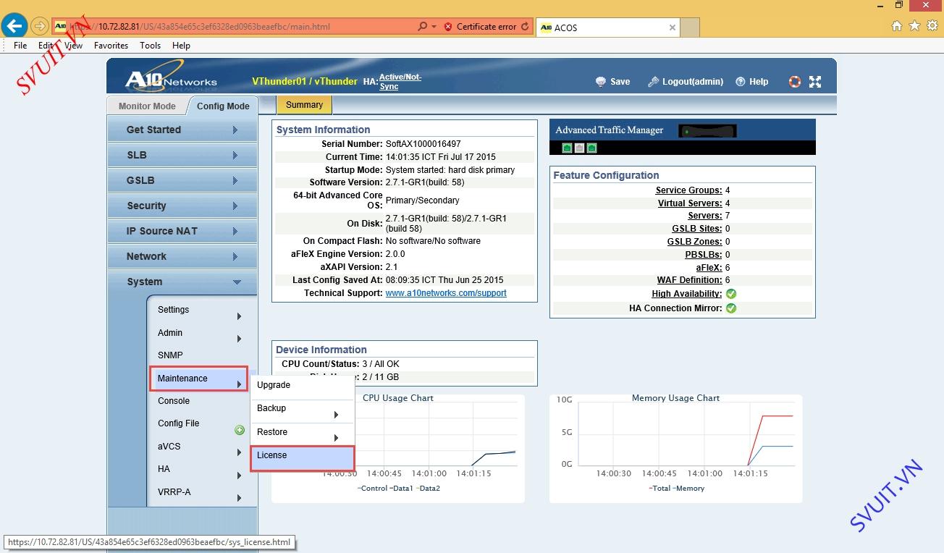Open Restore submenu in Maintenance flyout

[303, 433]
